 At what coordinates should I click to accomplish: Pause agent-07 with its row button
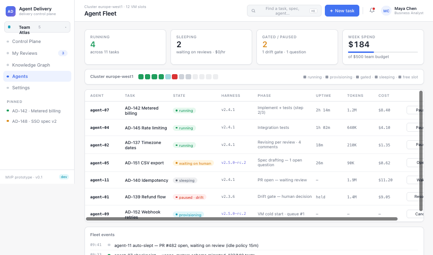(415, 110)
